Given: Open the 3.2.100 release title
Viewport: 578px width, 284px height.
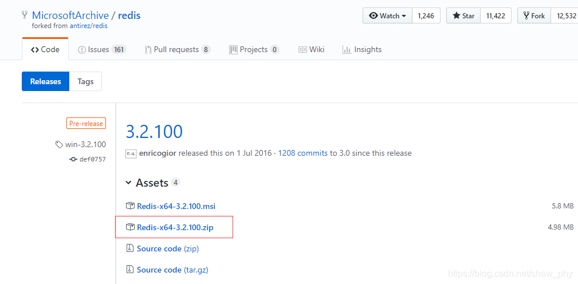Looking at the screenshot, I should click(154, 132).
